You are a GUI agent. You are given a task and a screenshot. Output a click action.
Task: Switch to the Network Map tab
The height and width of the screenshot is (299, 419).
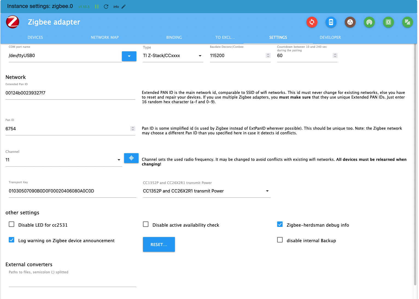coord(105,37)
